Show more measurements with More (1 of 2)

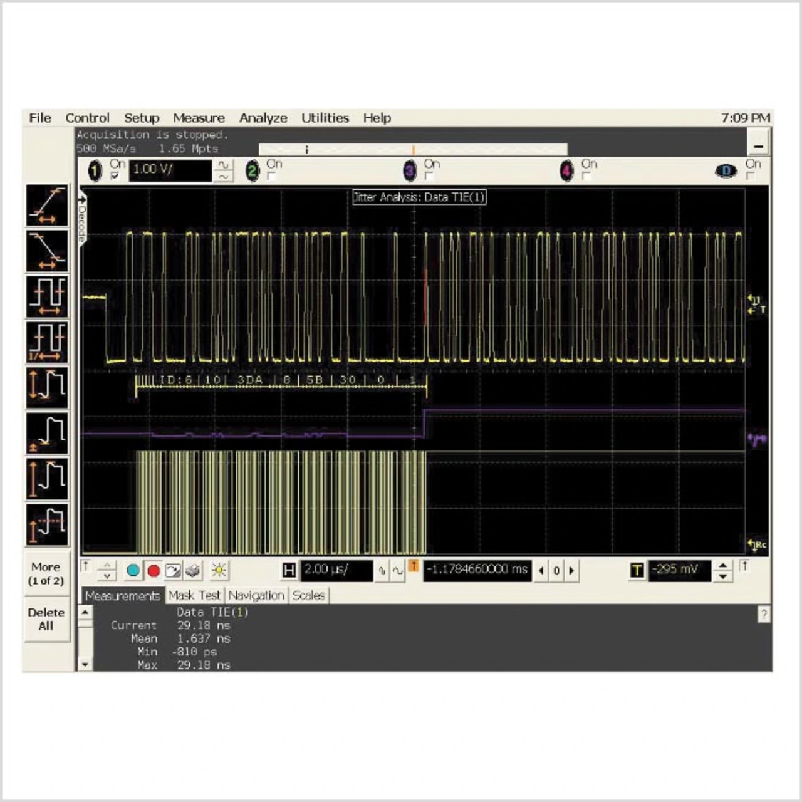coord(46,573)
